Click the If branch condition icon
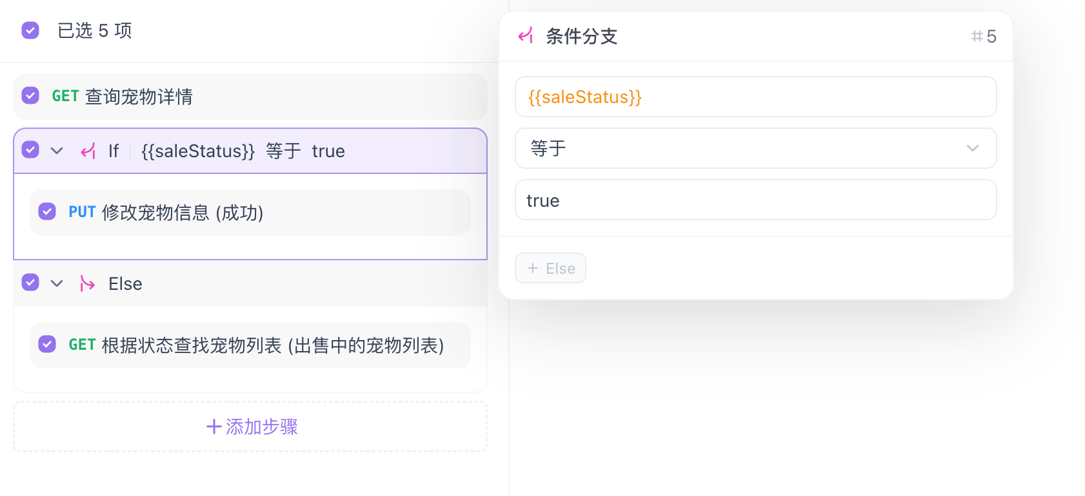 pyautogui.click(x=88, y=151)
